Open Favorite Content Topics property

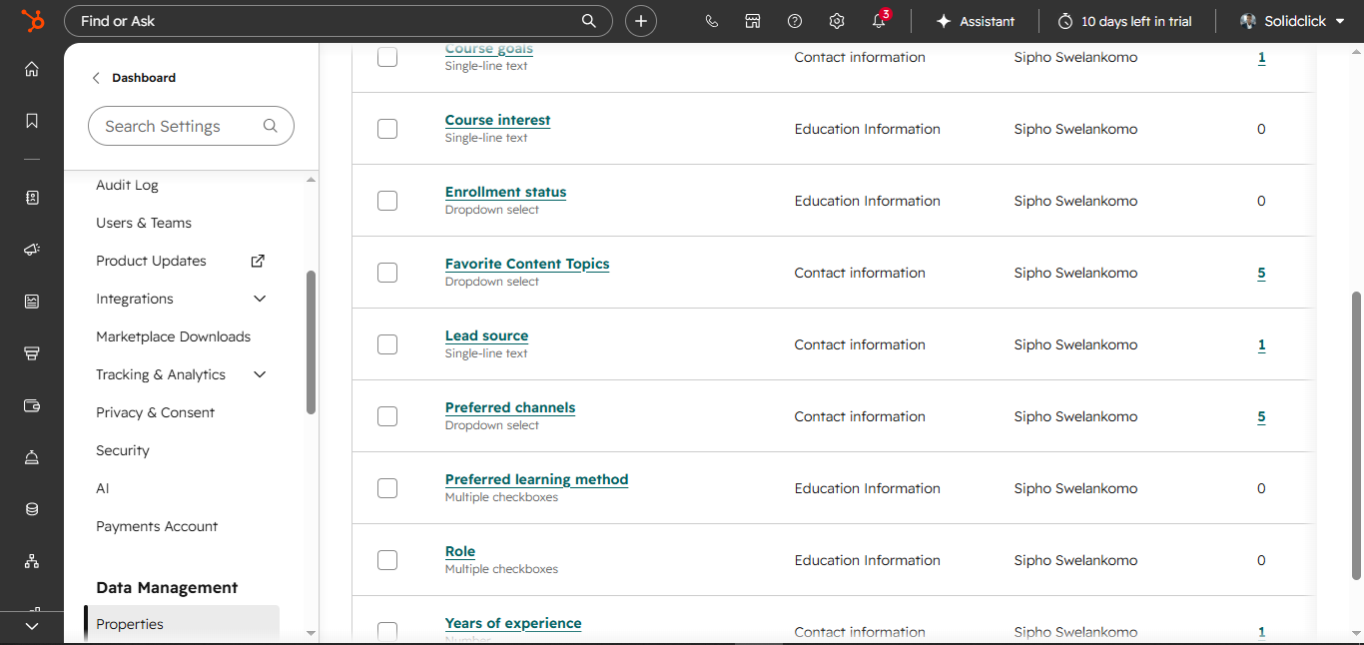527,264
